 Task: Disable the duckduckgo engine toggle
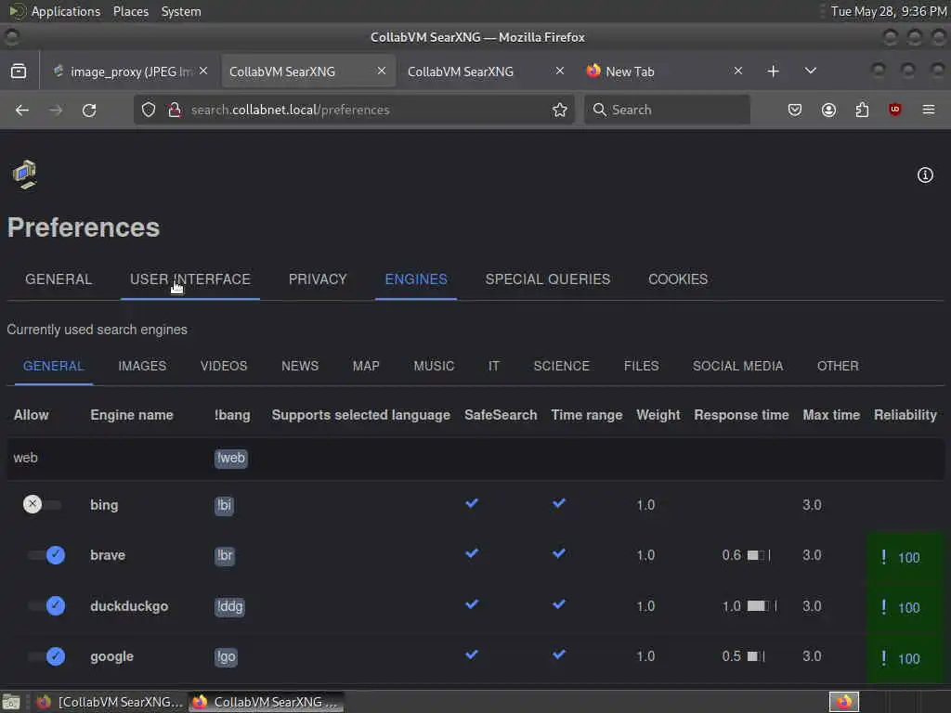pyautogui.click(x=46, y=605)
